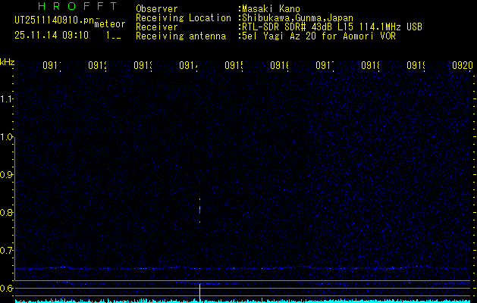Click the kHz axis unit label
The width and height of the screenshot is (477, 303).
coord(7,62)
